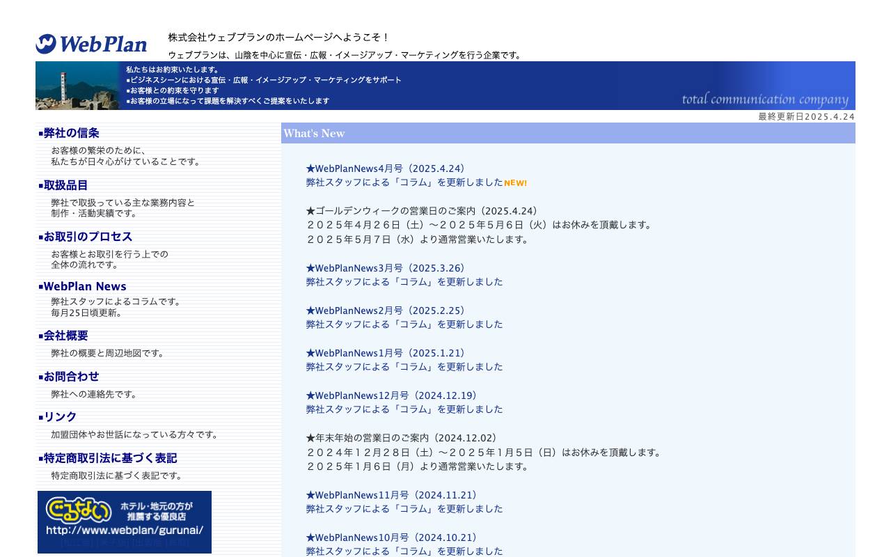
Task: Open the column update link beside the NEW! badge
Action: 404,182
